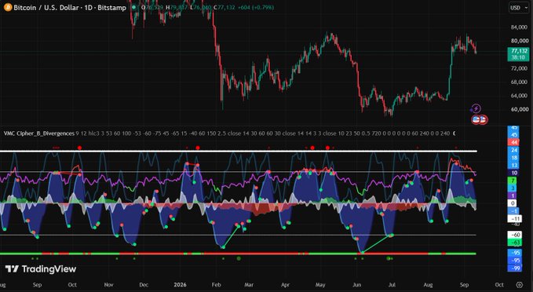Click the 80,000 price axis label
This screenshot has height=292, width=533.
tap(519, 41)
